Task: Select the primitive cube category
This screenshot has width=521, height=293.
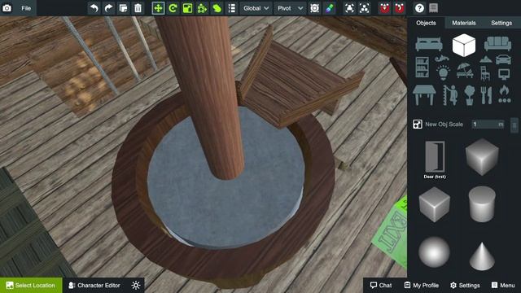Action: [x=464, y=46]
